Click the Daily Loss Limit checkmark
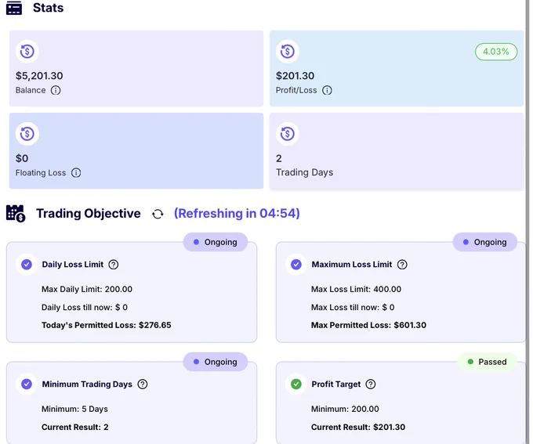The height and width of the screenshot is (444, 533). (27, 265)
